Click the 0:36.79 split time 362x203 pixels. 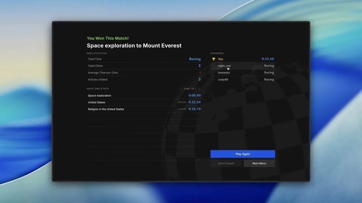point(195,109)
